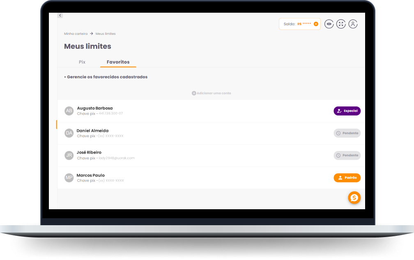Open the user profile icon
The image size is (414, 260).
tap(353, 24)
